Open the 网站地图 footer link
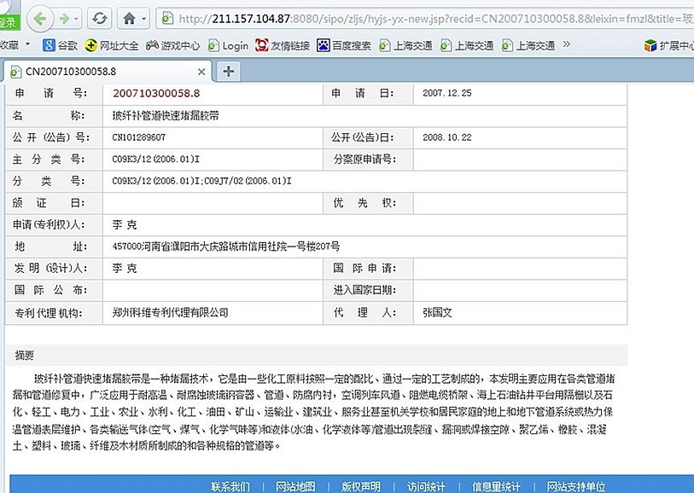The width and height of the screenshot is (694, 493). [x=295, y=486]
